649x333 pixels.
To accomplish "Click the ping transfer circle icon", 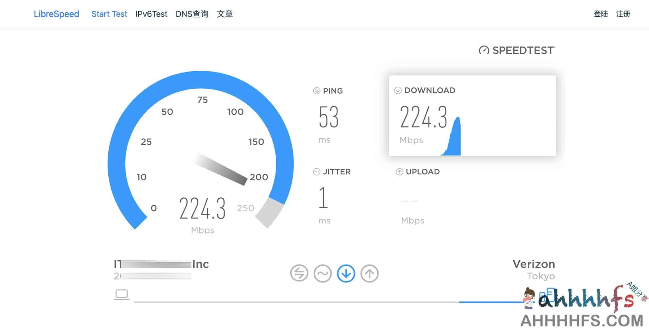I will (x=299, y=273).
